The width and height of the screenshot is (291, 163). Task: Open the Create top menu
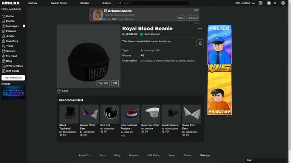pos(85,3)
